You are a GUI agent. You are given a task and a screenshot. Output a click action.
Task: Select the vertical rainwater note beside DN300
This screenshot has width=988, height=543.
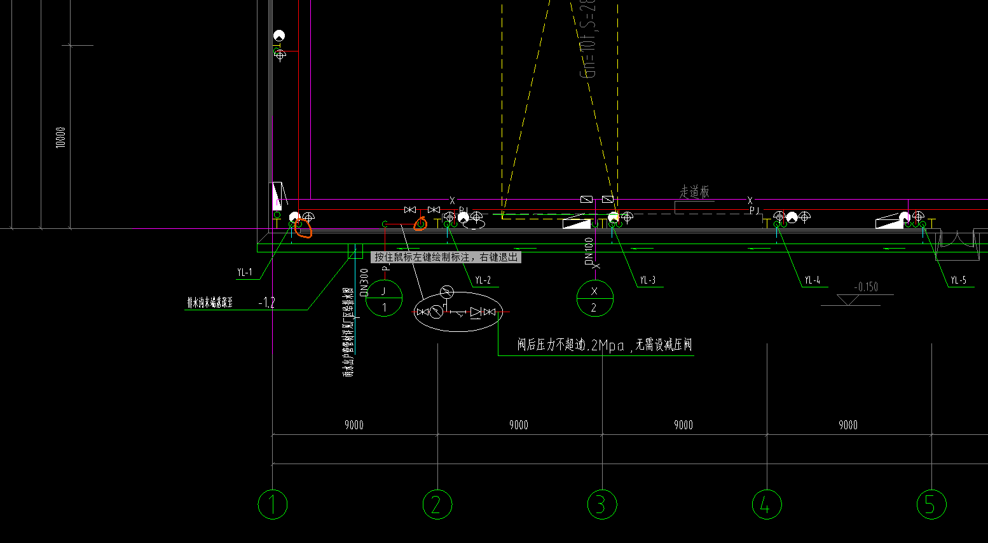point(348,332)
